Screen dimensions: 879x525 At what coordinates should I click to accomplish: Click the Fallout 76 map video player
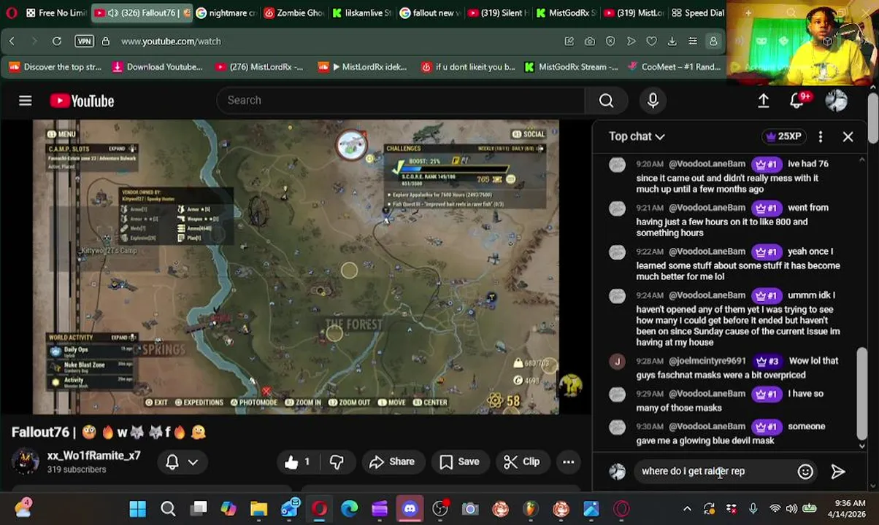click(x=296, y=267)
